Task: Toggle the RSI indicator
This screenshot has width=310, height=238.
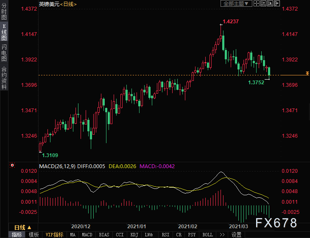Action: [165, 235]
